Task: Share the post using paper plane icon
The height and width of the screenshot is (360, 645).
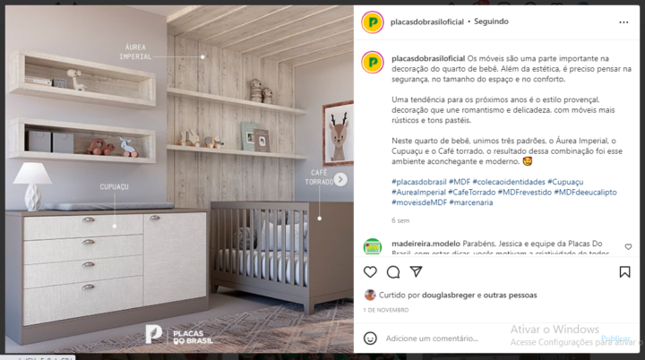Action: (416, 271)
